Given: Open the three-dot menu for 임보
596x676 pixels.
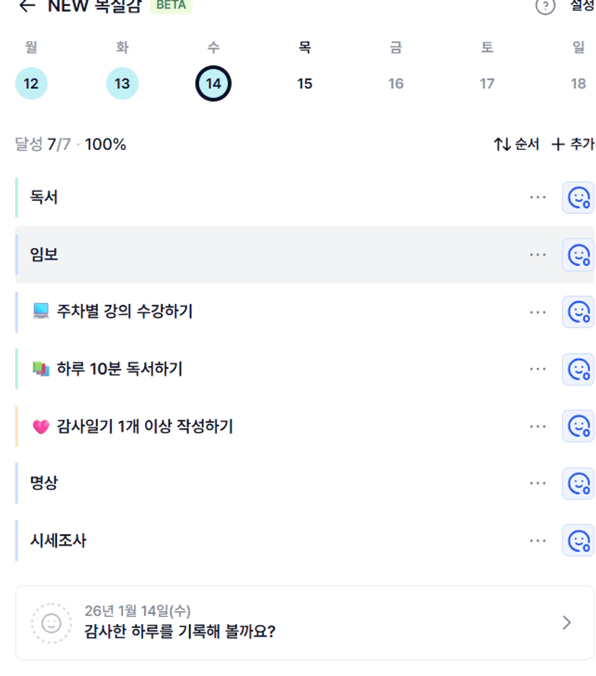Looking at the screenshot, I should coord(538,254).
